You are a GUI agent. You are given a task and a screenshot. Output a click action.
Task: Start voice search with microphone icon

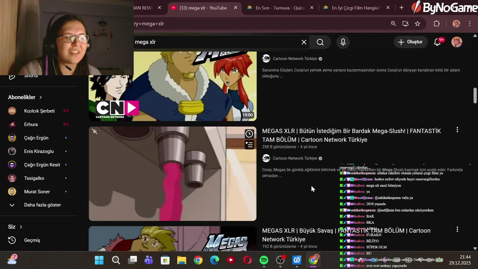(343, 42)
